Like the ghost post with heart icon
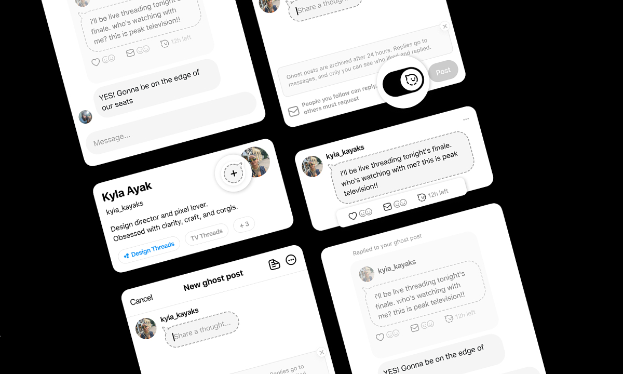623x374 pixels. (x=353, y=216)
